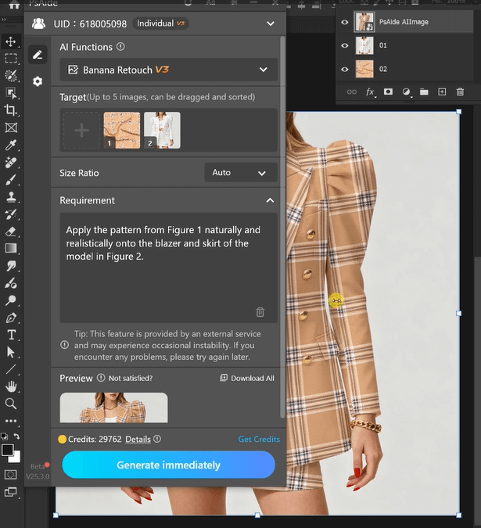The height and width of the screenshot is (528, 481).
Task: Click the foreground color swatch
Action: click(x=7, y=451)
